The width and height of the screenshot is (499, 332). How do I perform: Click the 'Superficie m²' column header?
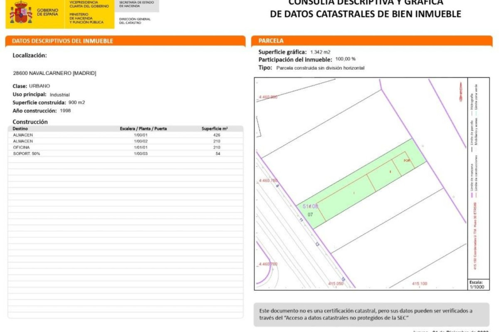(x=215, y=129)
